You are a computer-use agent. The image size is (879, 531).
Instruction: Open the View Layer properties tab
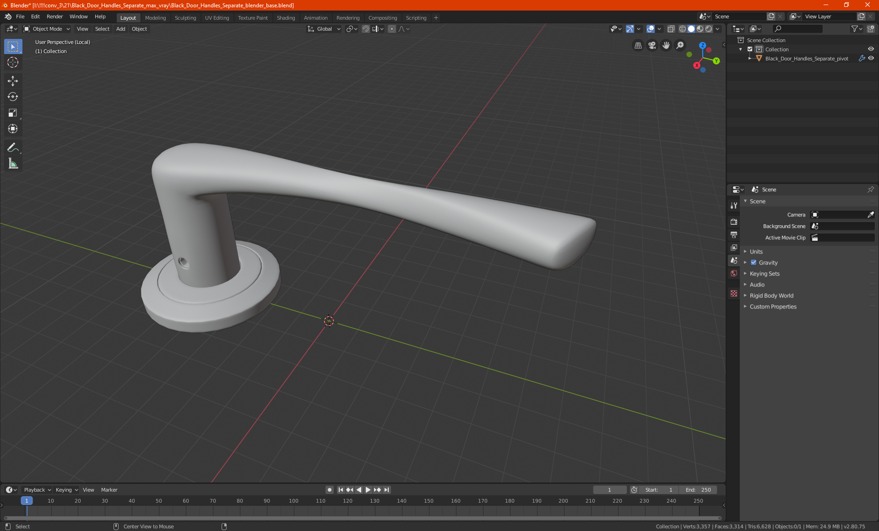(x=734, y=247)
